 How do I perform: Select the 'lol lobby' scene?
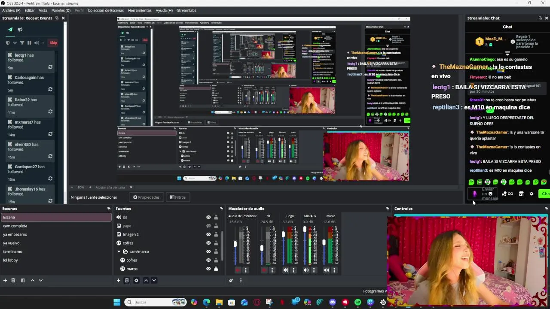[x=56, y=260]
